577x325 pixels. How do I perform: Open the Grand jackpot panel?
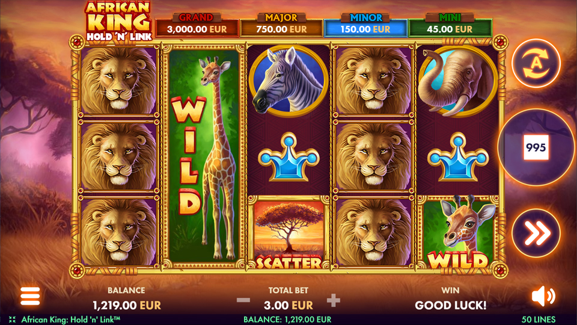(197, 25)
